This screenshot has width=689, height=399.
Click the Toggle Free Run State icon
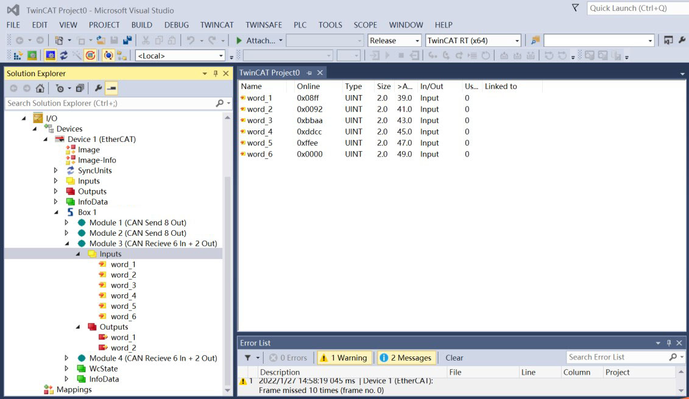point(91,56)
